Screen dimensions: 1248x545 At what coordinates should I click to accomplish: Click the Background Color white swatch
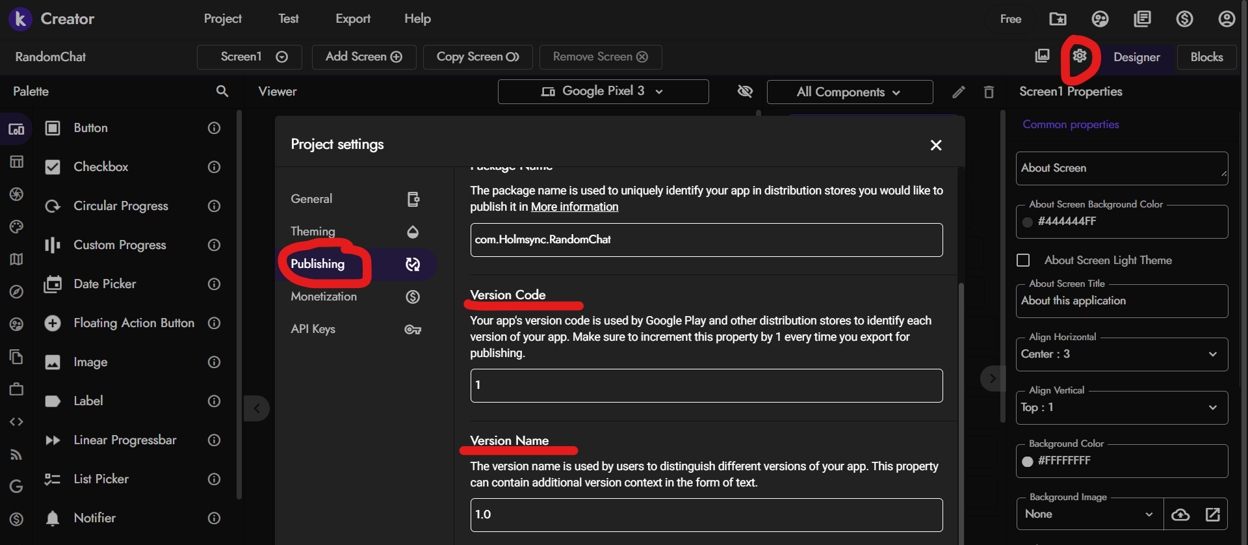pos(1028,461)
